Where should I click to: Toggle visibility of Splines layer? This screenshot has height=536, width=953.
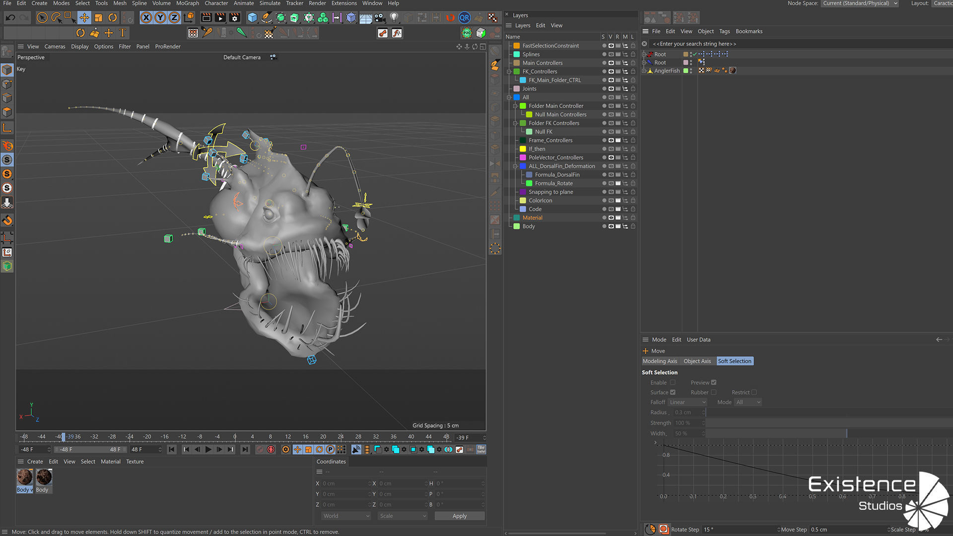(x=611, y=55)
